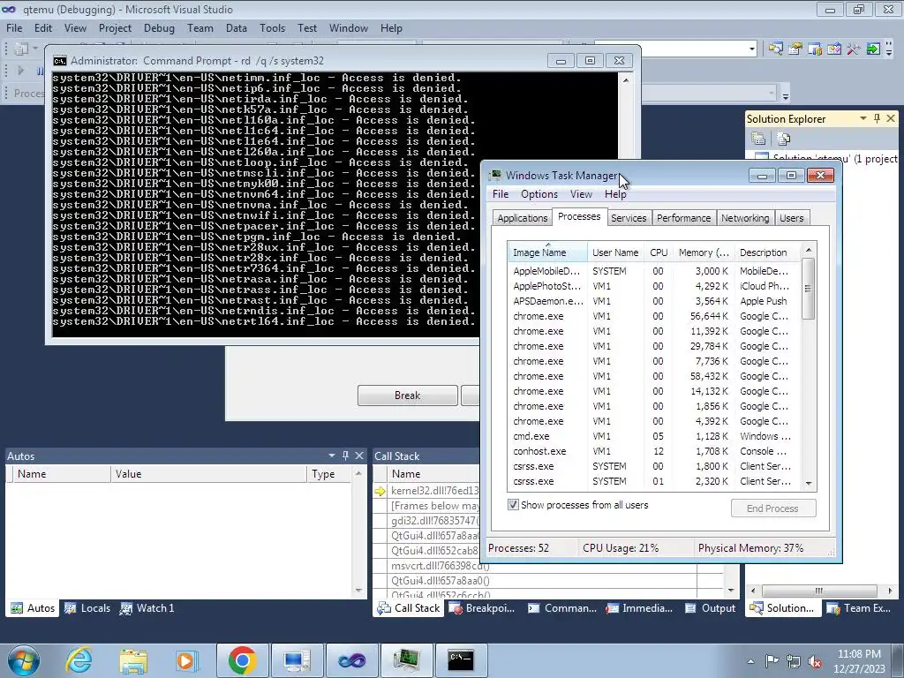Click the muted volume tray icon
Screen dimensions: 904x678
[815, 660]
